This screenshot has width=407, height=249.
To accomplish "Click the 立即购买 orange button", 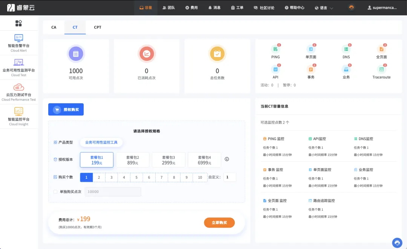I will (x=219, y=223).
